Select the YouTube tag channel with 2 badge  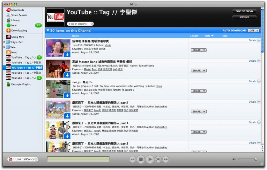pos(24,58)
